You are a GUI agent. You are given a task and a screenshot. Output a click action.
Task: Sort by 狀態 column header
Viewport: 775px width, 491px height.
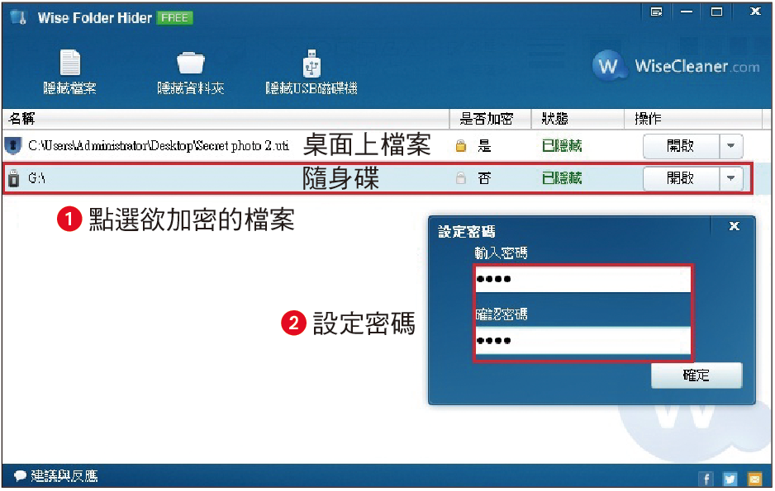[578, 119]
